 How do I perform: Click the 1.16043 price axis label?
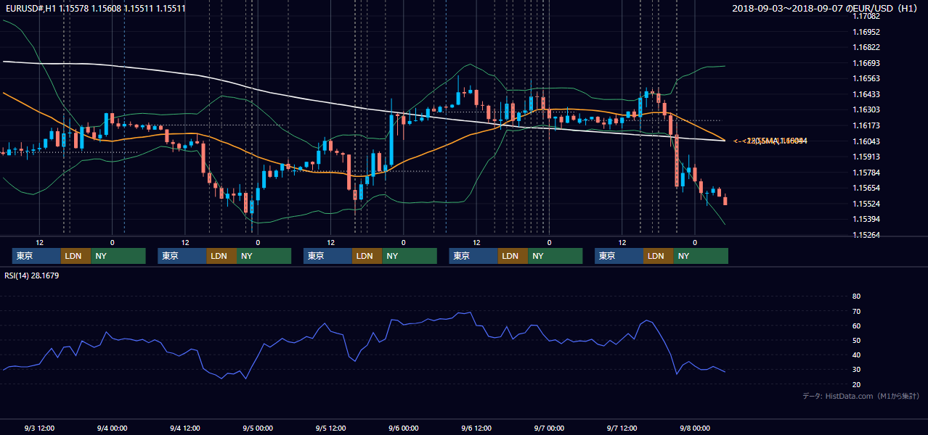coord(866,141)
